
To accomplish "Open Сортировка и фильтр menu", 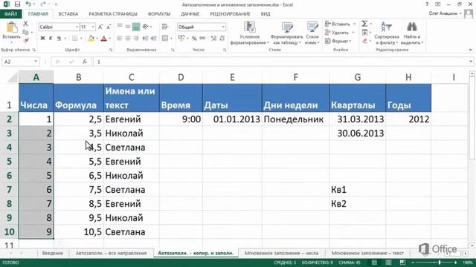I will pyautogui.click(x=387, y=33).
